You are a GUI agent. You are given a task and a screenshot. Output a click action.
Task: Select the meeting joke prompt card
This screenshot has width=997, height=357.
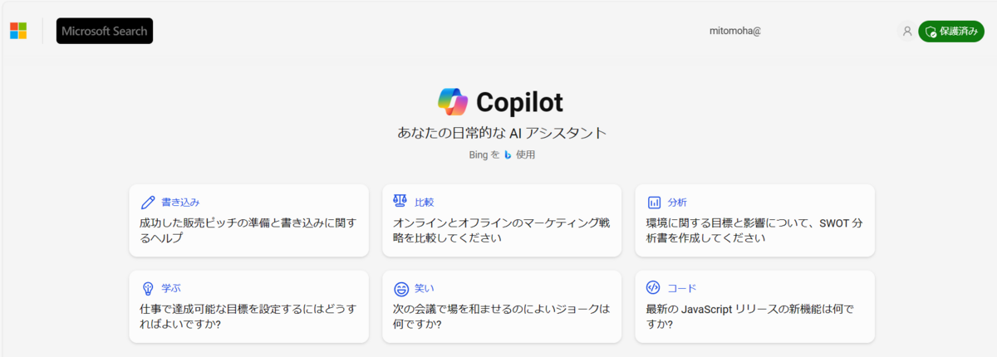[502, 306]
